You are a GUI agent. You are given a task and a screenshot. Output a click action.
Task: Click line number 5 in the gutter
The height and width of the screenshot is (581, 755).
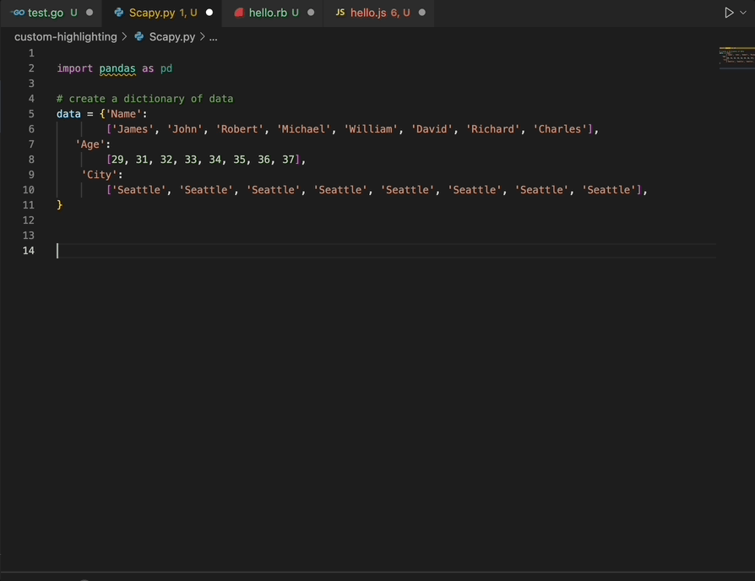pos(31,113)
